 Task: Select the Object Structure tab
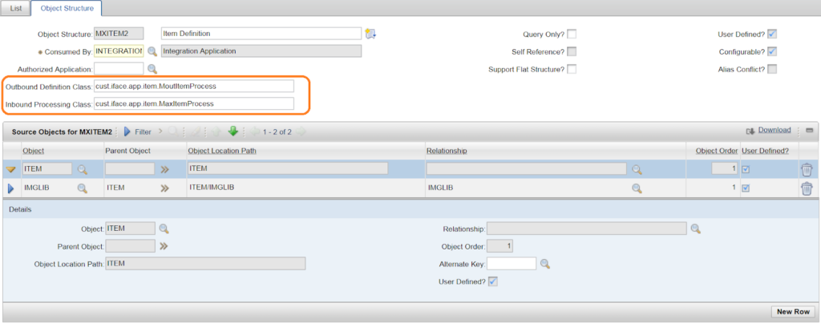pyautogui.click(x=67, y=9)
